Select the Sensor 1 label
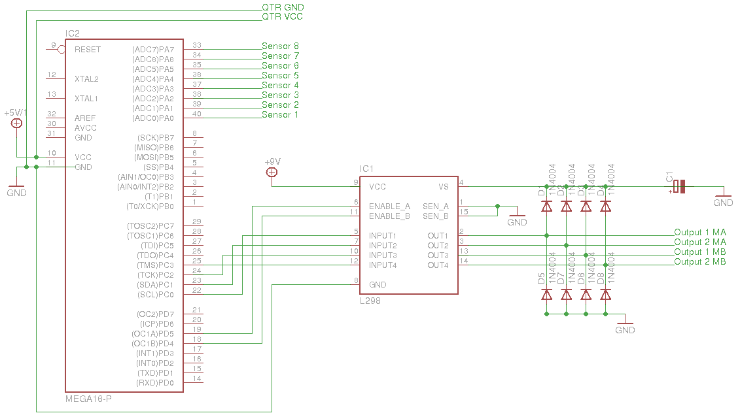The image size is (740, 413). pyautogui.click(x=280, y=114)
